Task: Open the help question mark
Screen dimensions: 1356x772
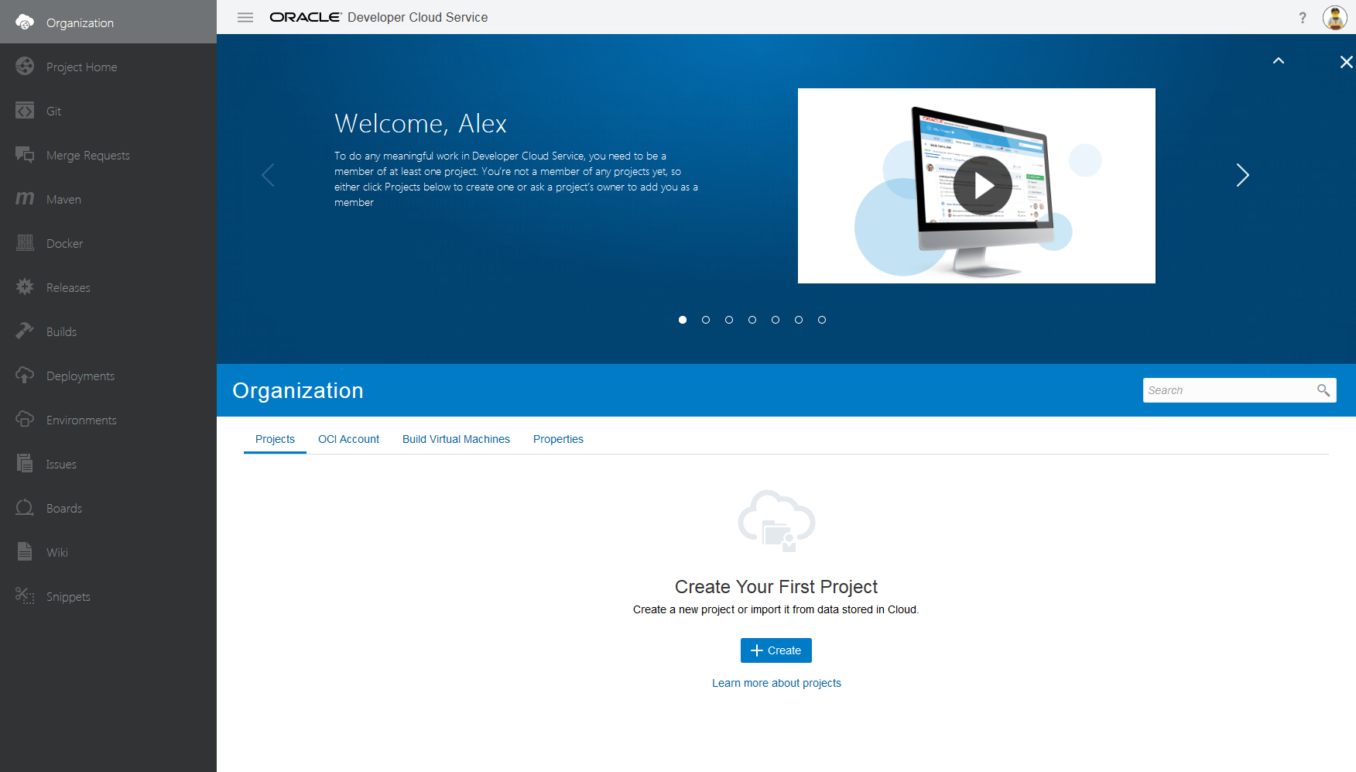Action: point(1303,17)
